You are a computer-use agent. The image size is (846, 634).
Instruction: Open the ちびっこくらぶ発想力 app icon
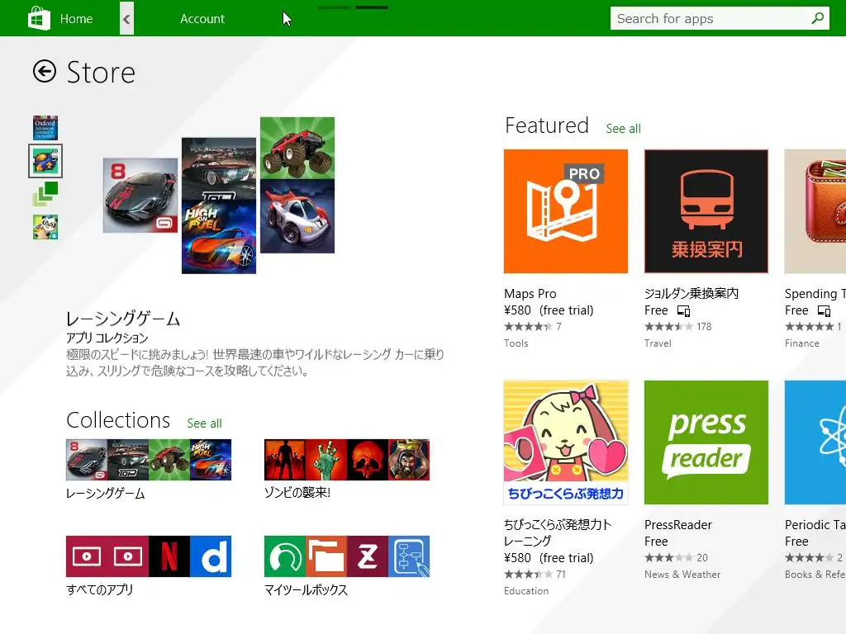click(x=565, y=442)
